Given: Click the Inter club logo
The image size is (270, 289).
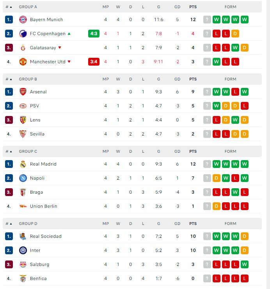Looking at the screenshot, I should click(x=23, y=250).
